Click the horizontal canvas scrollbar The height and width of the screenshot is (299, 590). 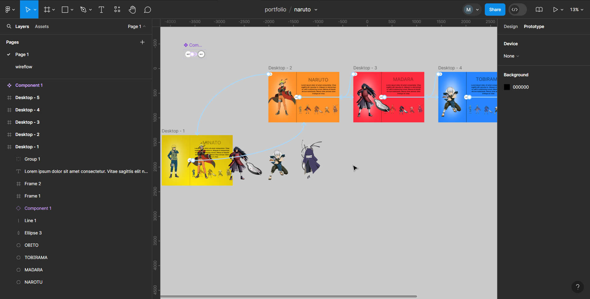pos(289,297)
